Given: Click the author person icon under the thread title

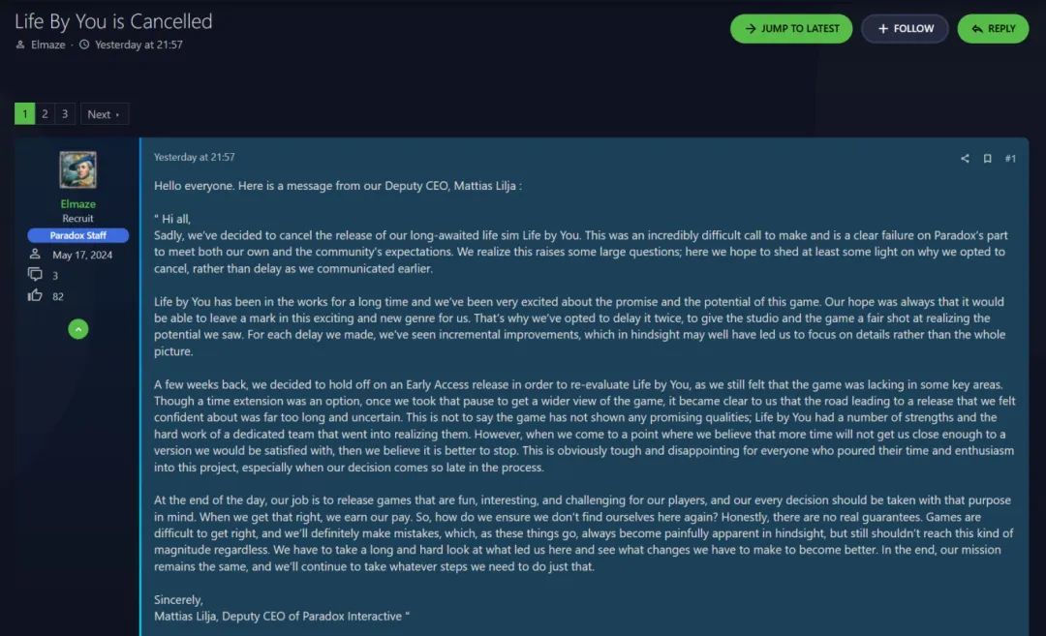Looking at the screenshot, I should 21,45.
